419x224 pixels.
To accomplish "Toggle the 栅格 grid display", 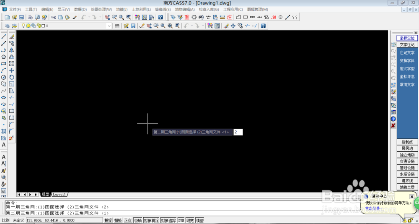I will tap(118, 221).
